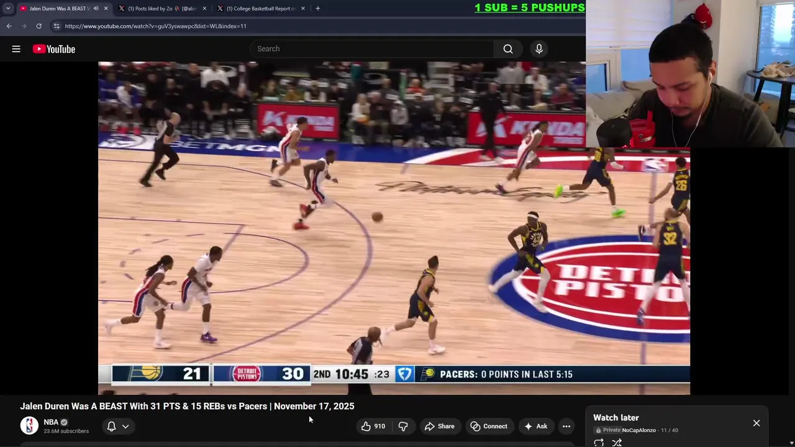Like the video with thumbs up
795x447 pixels.
[x=373, y=427]
